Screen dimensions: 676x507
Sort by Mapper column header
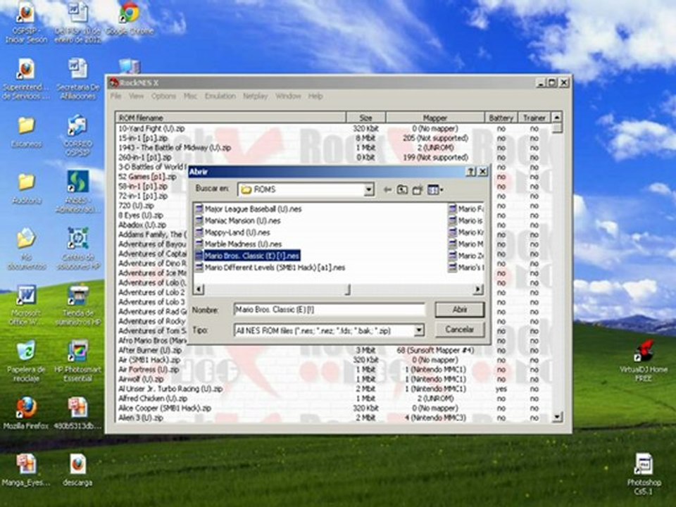point(435,118)
